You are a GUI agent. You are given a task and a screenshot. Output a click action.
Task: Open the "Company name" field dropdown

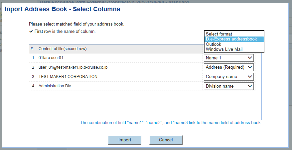(x=228, y=77)
